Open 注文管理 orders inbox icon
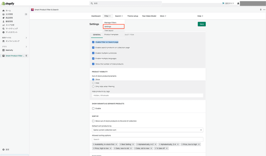 pyautogui.click(x=3, y=14)
